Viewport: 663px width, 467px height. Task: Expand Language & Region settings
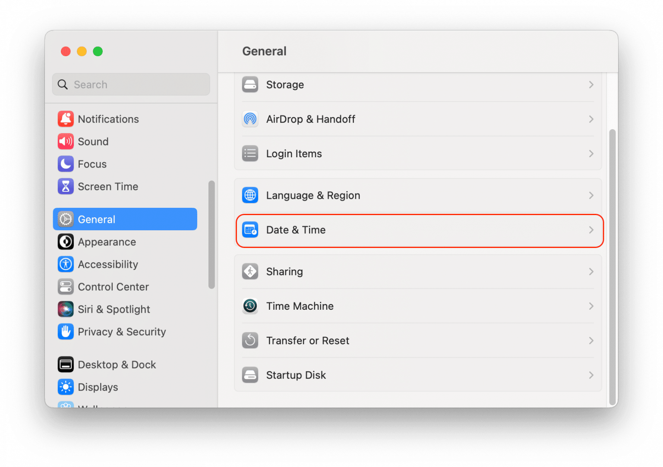(x=418, y=195)
